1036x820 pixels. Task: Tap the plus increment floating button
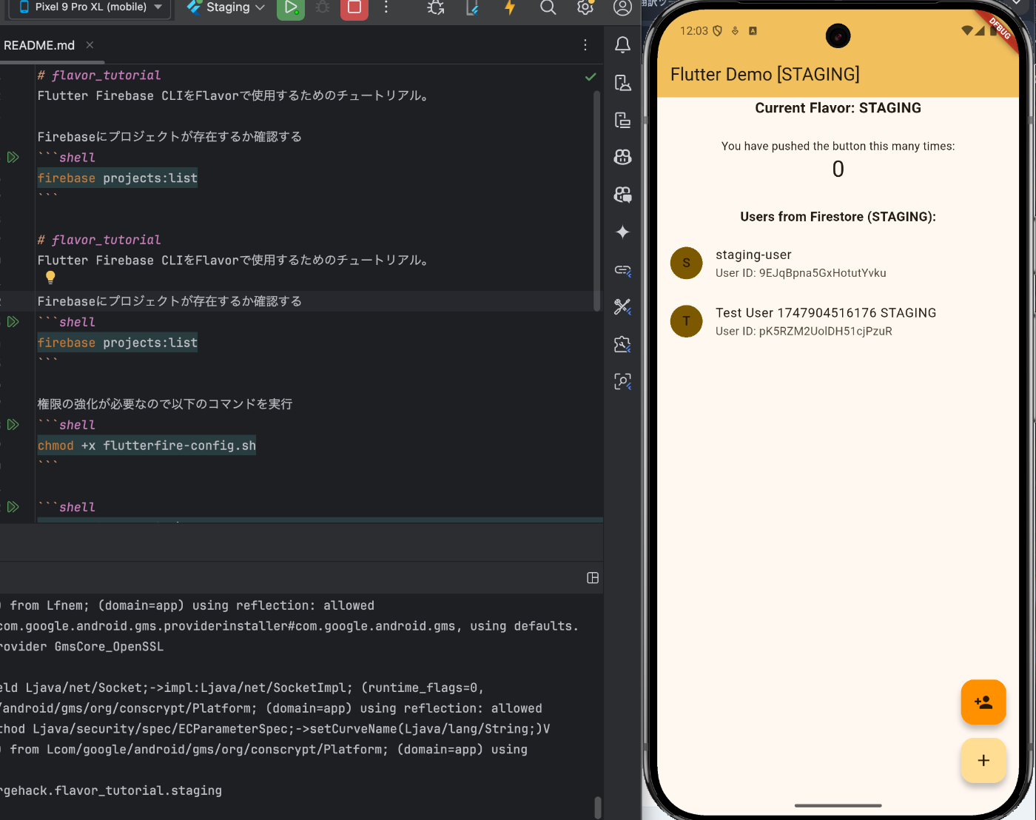pyautogui.click(x=983, y=760)
